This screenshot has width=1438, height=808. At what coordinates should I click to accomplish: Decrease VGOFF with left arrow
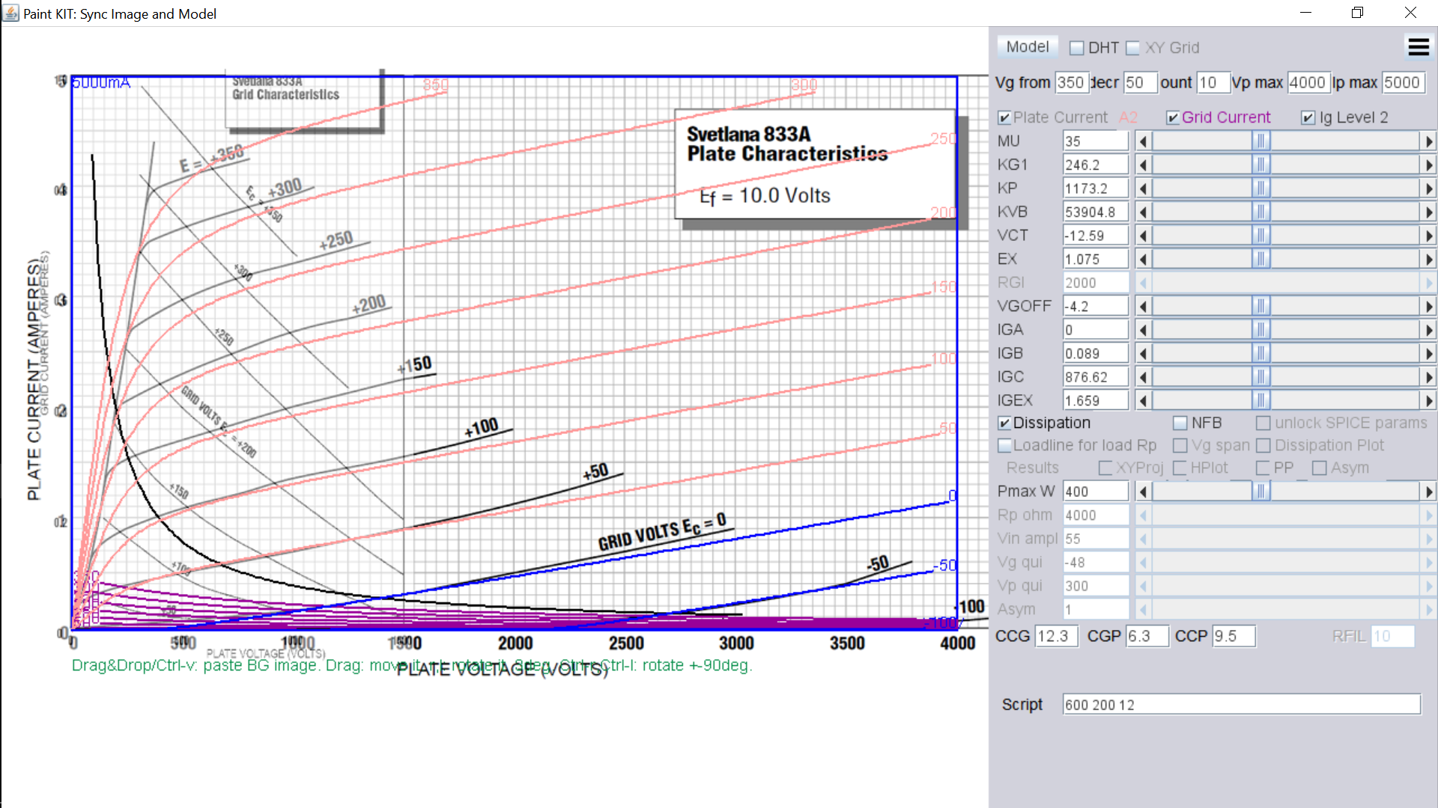pos(1143,306)
